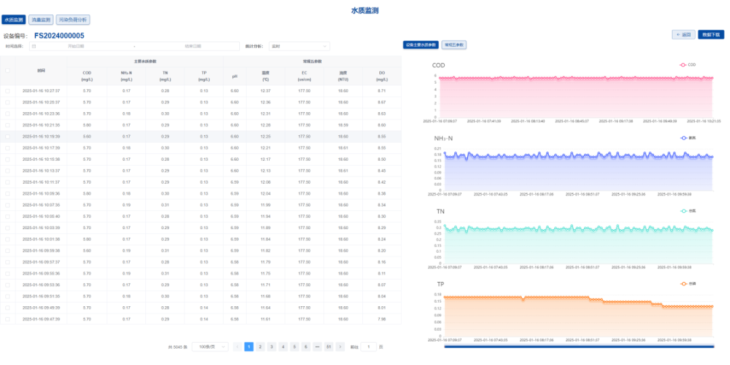Select the row checkbox for 2025-01-16 10:27:37
The width and height of the screenshot is (730, 365).
click(8, 91)
